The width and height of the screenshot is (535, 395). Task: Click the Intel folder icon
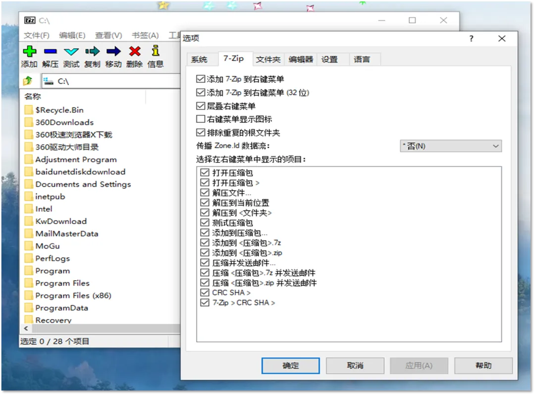click(29, 209)
